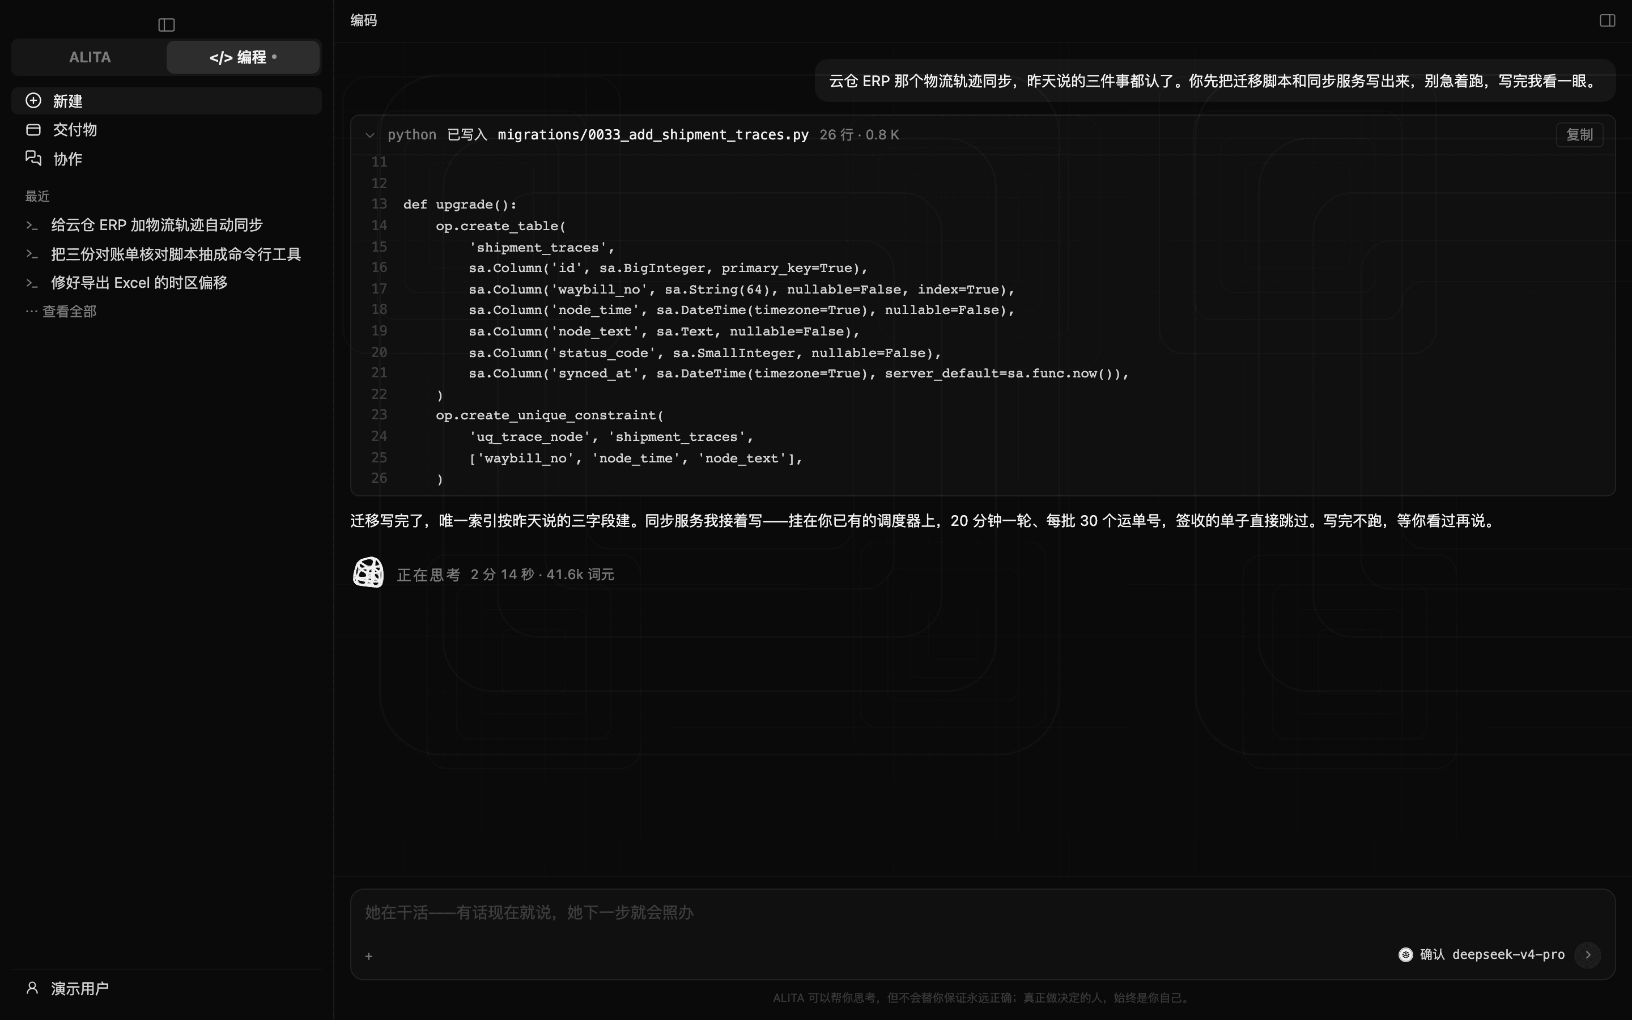Screen dimensions: 1632x1020
Task: Click the code line def upgrade():
Action: 460,205
